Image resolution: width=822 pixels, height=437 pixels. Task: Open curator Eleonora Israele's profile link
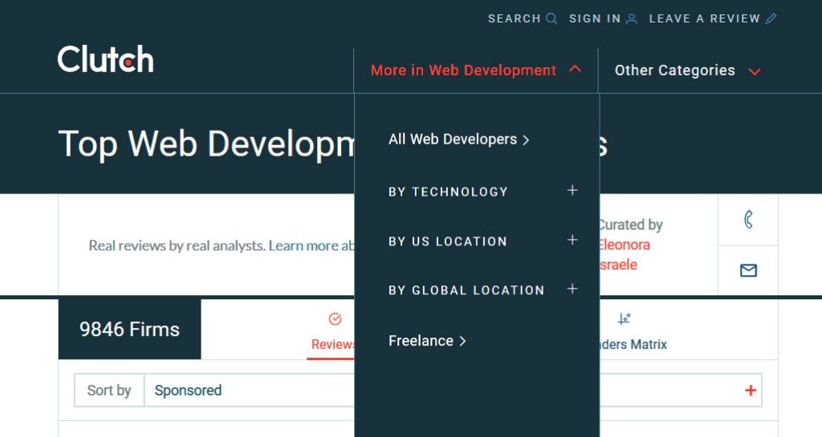click(625, 255)
